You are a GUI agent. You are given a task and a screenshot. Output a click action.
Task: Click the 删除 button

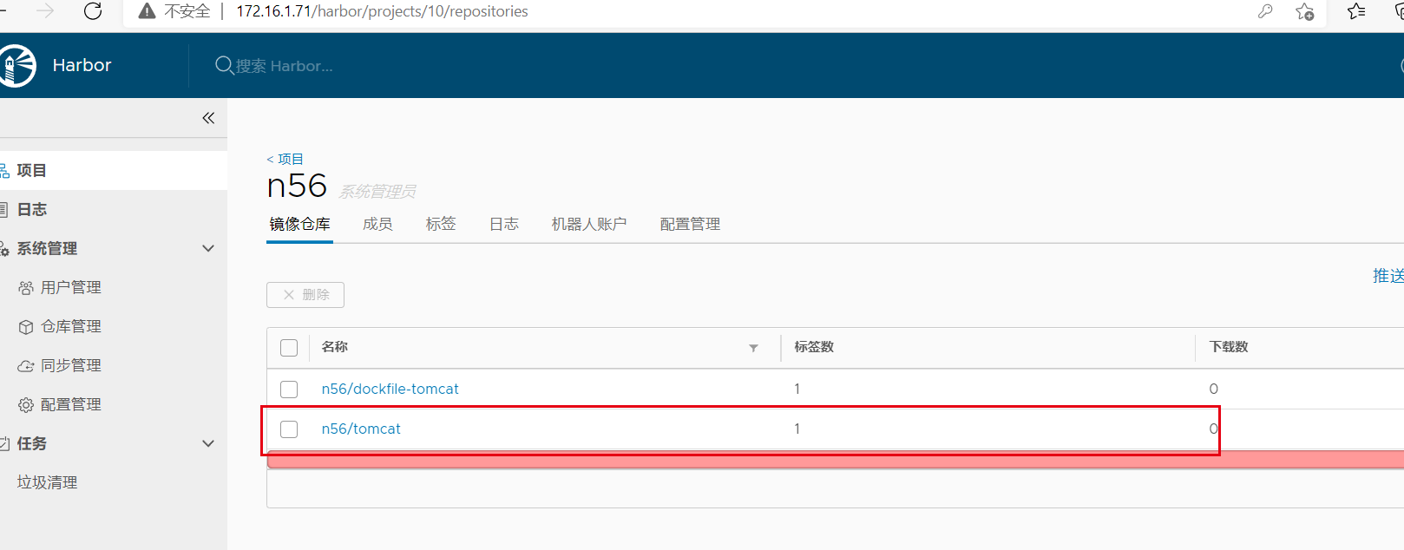click(305, 295)
